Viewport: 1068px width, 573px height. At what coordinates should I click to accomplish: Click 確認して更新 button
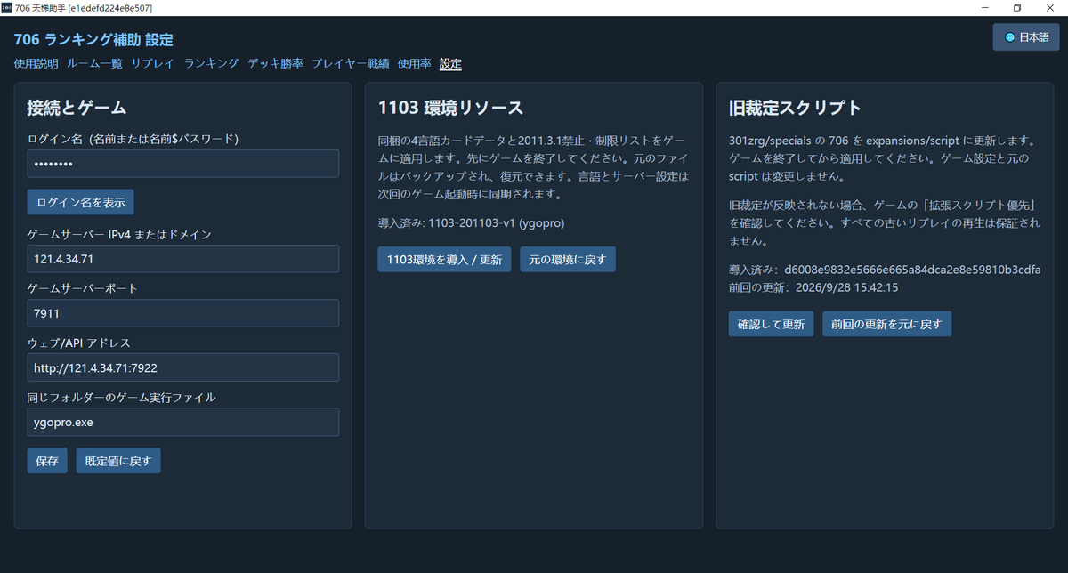(771, 324)
